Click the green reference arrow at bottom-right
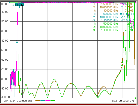 click(x=135, y=98)
